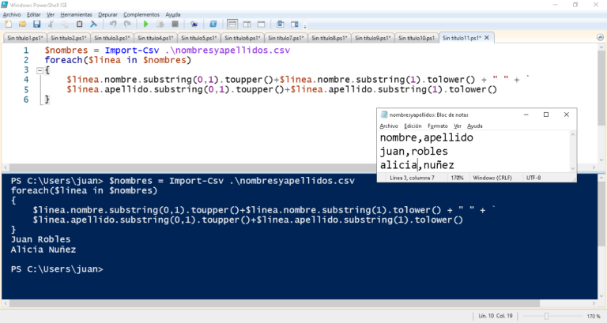Click the Stop operation square icon

(x=174, y=24)
